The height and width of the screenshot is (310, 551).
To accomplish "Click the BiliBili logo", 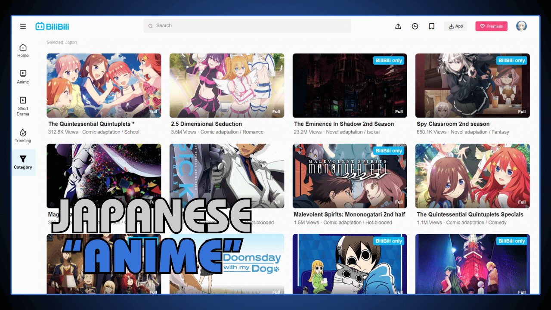I will click(53, 26).
